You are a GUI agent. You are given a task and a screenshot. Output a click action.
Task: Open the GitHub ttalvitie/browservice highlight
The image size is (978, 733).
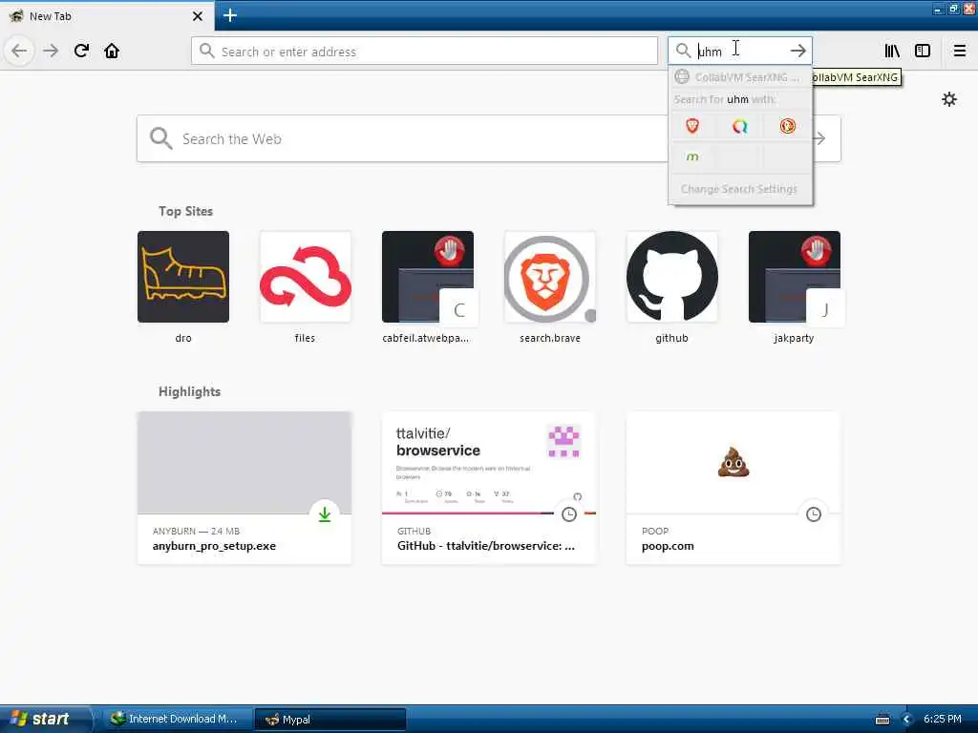[x=489, y=488]
